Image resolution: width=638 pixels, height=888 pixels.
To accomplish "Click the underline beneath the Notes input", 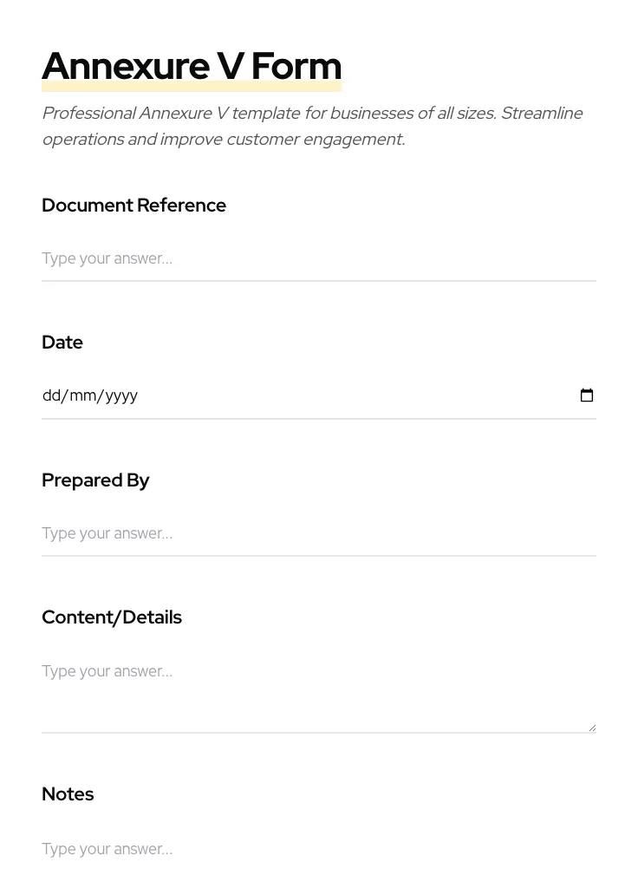I will tap(319, 872).
